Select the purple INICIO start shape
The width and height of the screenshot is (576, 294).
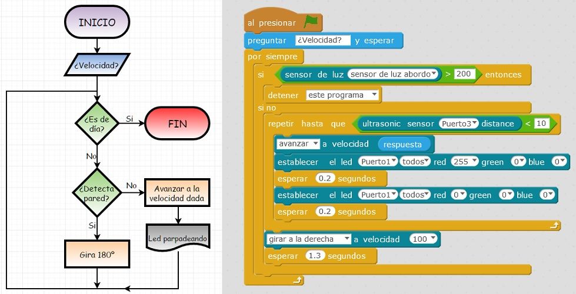tap(96, 23)
